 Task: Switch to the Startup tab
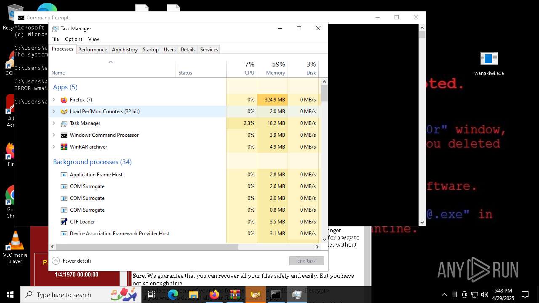click(150, 50)
